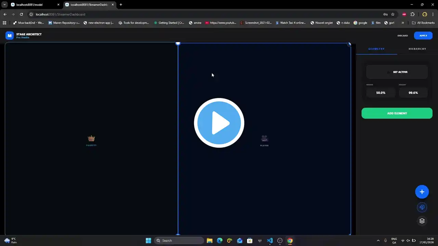438x246 pixels.
Task: Switch to the Geometry tab
Action: pyautogui.click(x=376, y=49)
